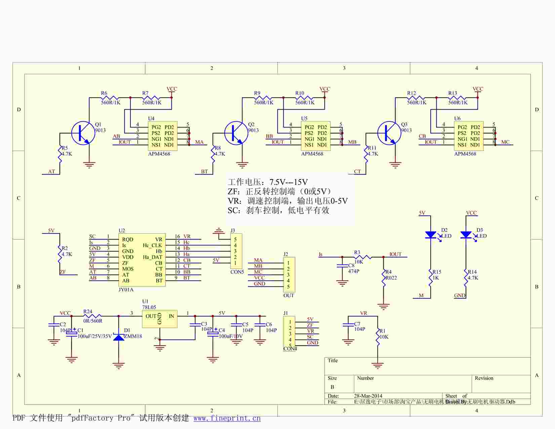Select the C7 104P capacitor
This screenshot has width=555, height=429.
tap(348, 325)
